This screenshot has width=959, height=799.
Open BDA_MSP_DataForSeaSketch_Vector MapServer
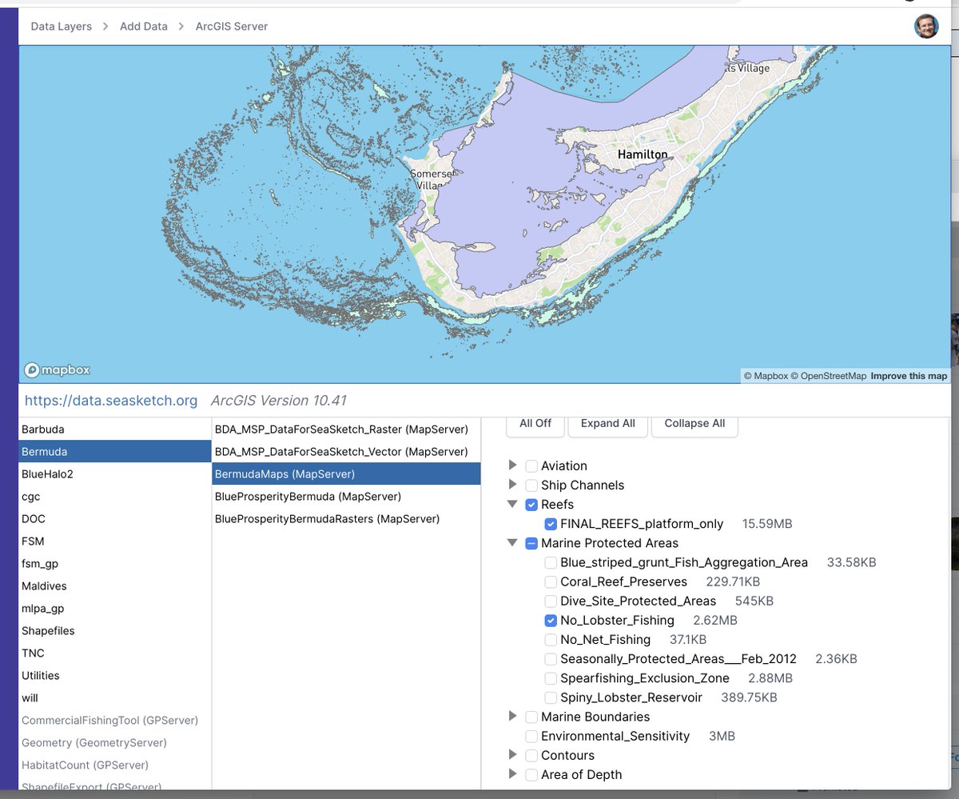(347, 452)
